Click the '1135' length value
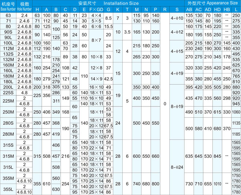This screenshot has width=241, height=195. [236, 123]
